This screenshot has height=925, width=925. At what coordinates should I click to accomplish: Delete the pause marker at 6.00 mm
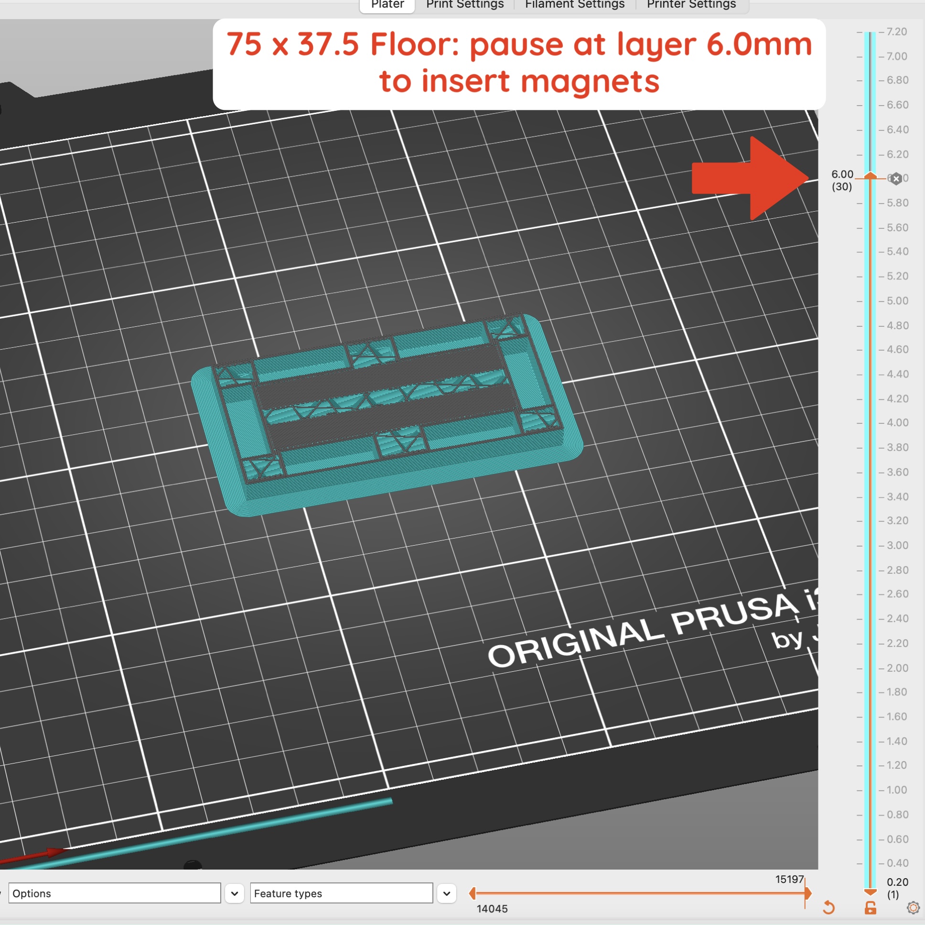896,179
